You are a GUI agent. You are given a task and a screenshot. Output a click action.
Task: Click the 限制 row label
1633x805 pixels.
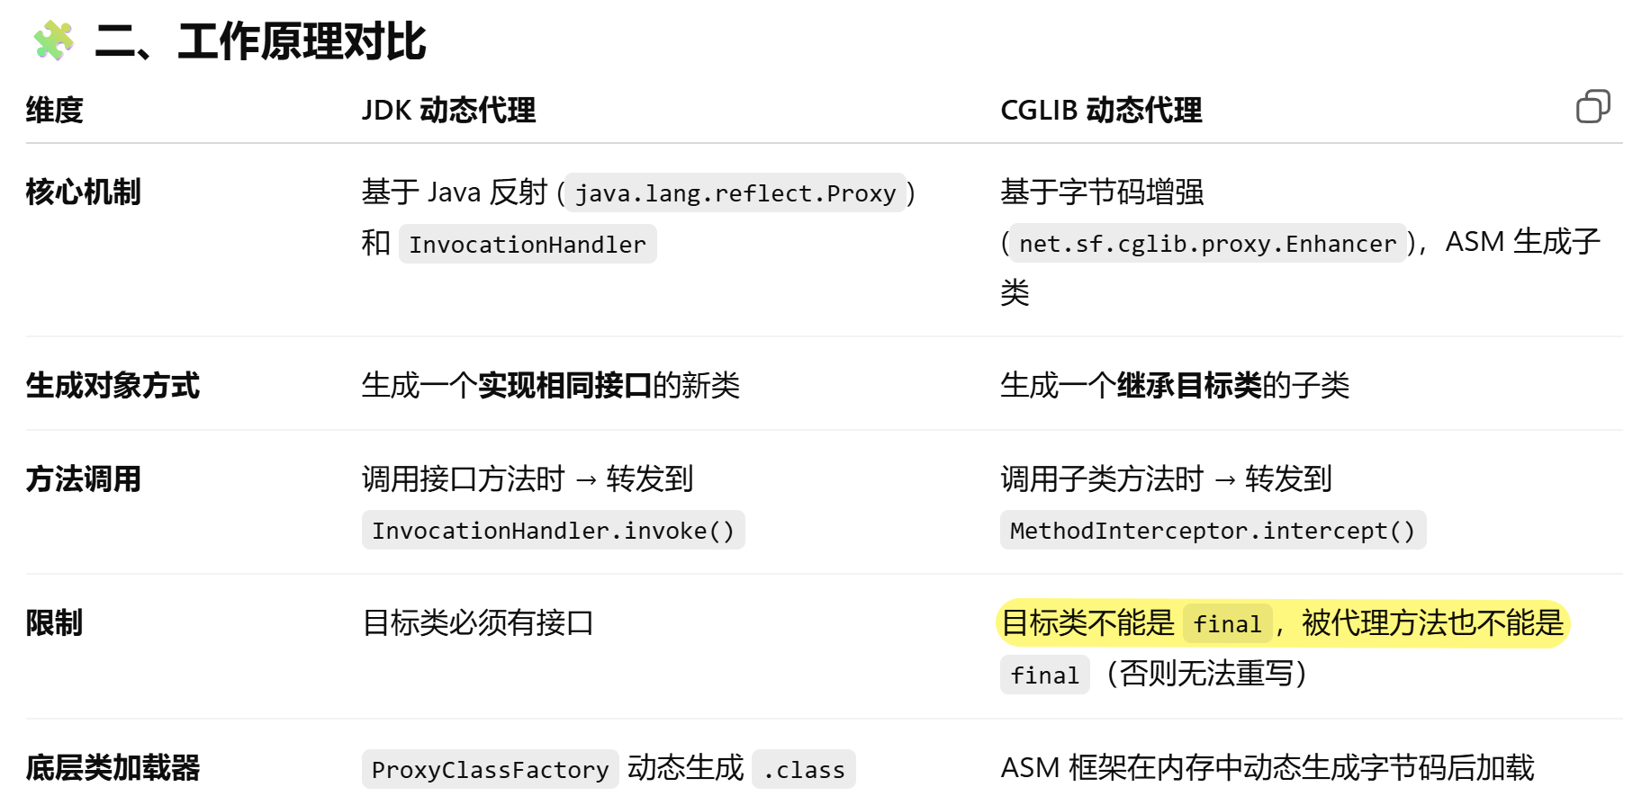55,623
